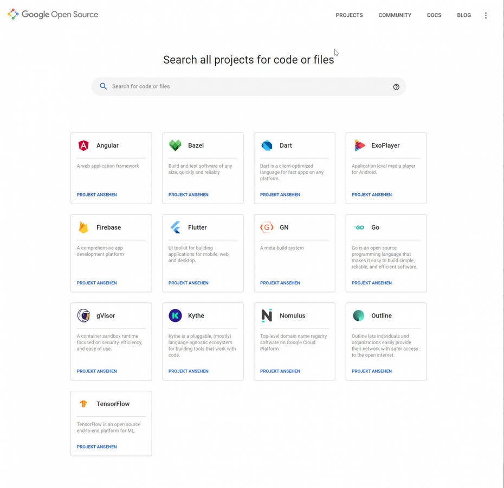Click the 'A web application framework' description

[108, 166]
